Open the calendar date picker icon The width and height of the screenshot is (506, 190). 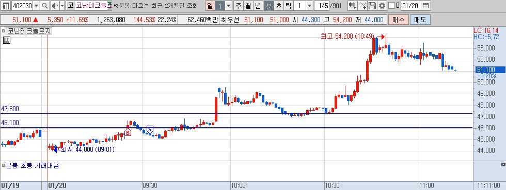[426, 6]
